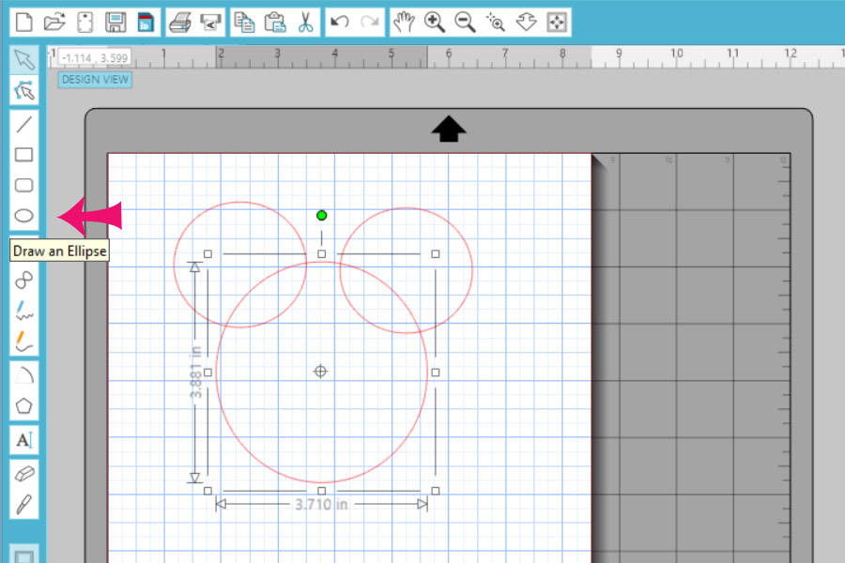The image size is (845, 563).
Task: Fit the page to the window
Action: click(556, 23)
